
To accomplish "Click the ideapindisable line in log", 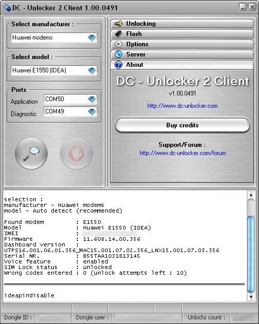I will click(29, 295).
